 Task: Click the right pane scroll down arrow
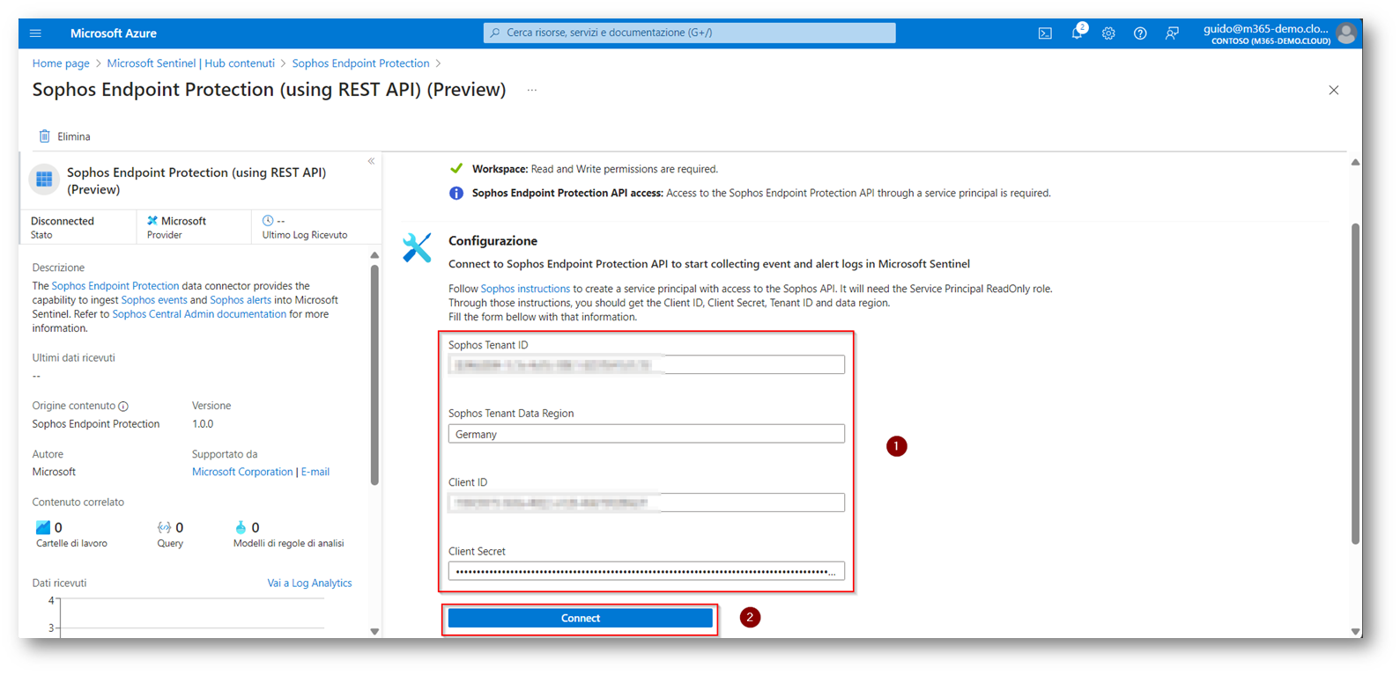tap(1355, 632)
